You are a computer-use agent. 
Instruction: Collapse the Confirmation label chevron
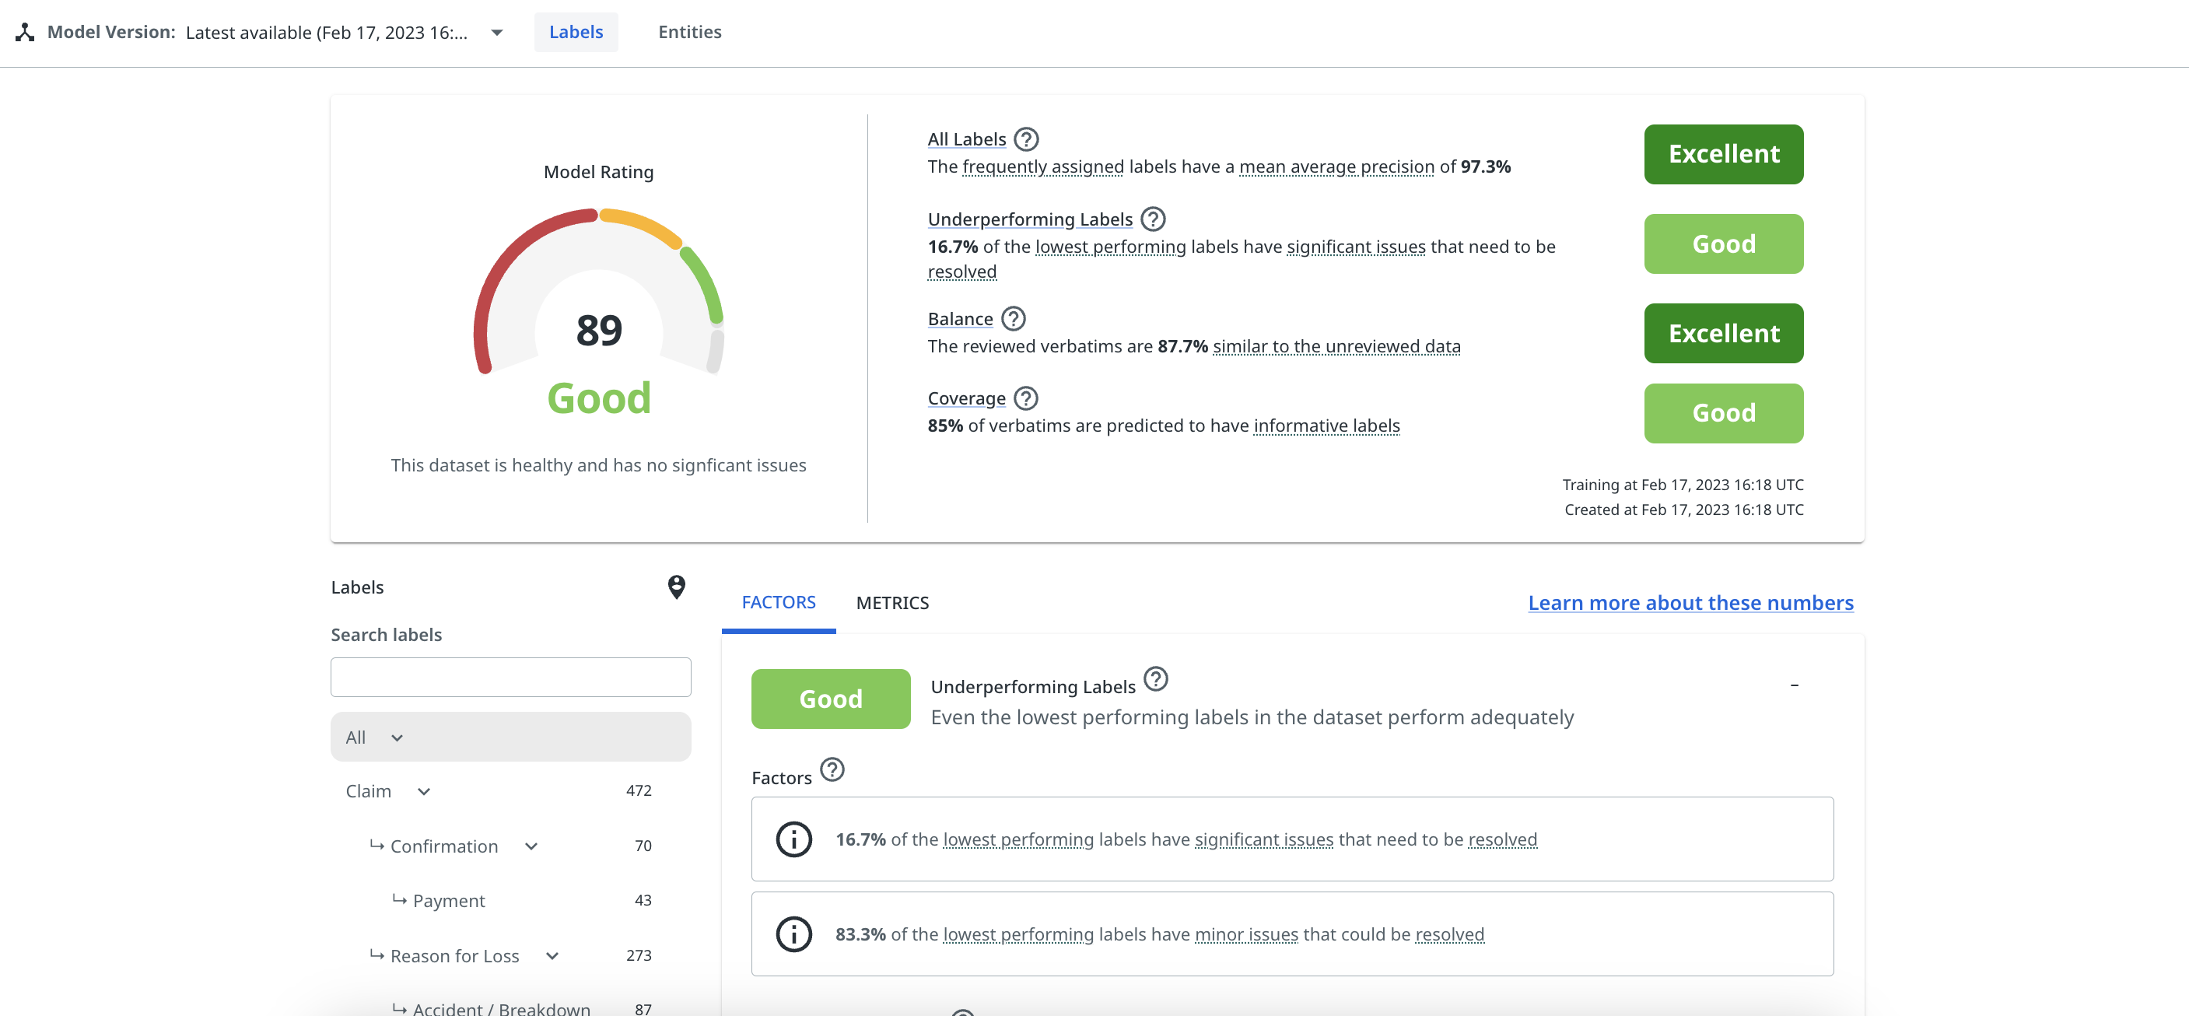tap(531, 846)
